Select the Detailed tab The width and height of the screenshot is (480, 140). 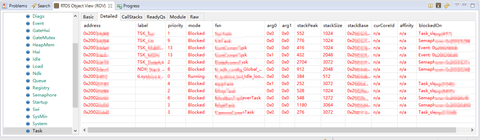[109, 16]
